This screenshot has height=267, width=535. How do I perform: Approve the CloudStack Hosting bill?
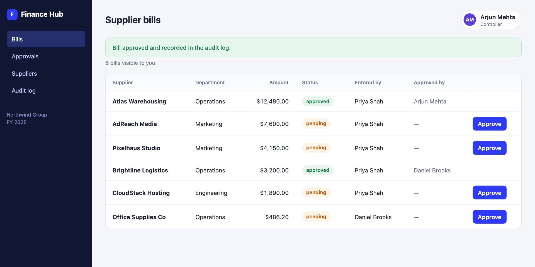point(490,193)
